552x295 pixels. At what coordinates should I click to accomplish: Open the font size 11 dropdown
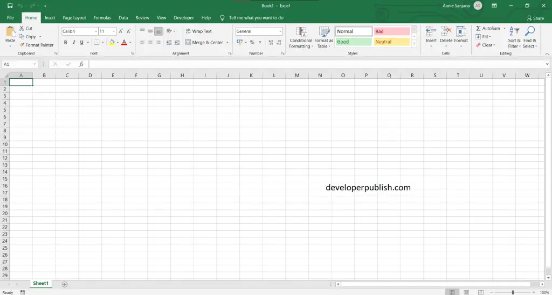[114, 31]
